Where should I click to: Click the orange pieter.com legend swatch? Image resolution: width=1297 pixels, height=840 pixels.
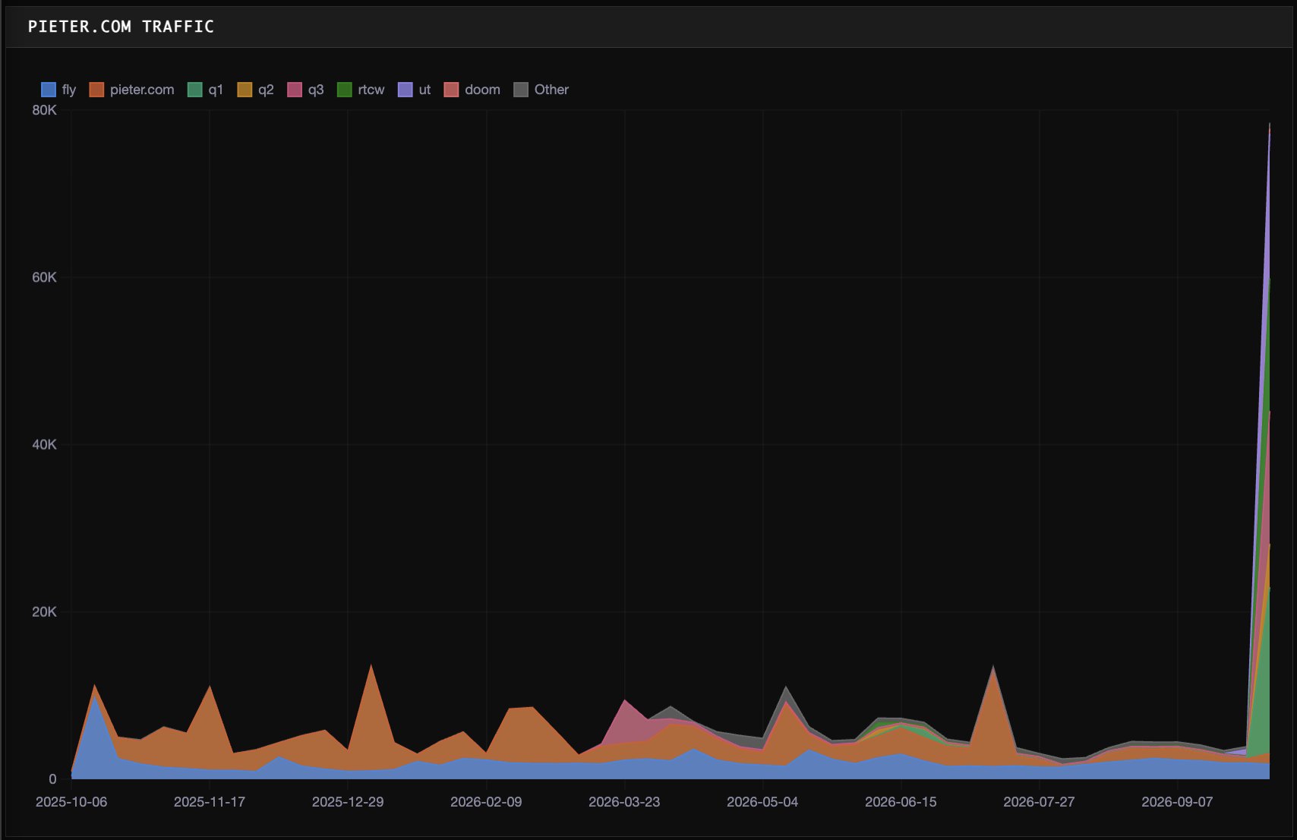[96, 90]
